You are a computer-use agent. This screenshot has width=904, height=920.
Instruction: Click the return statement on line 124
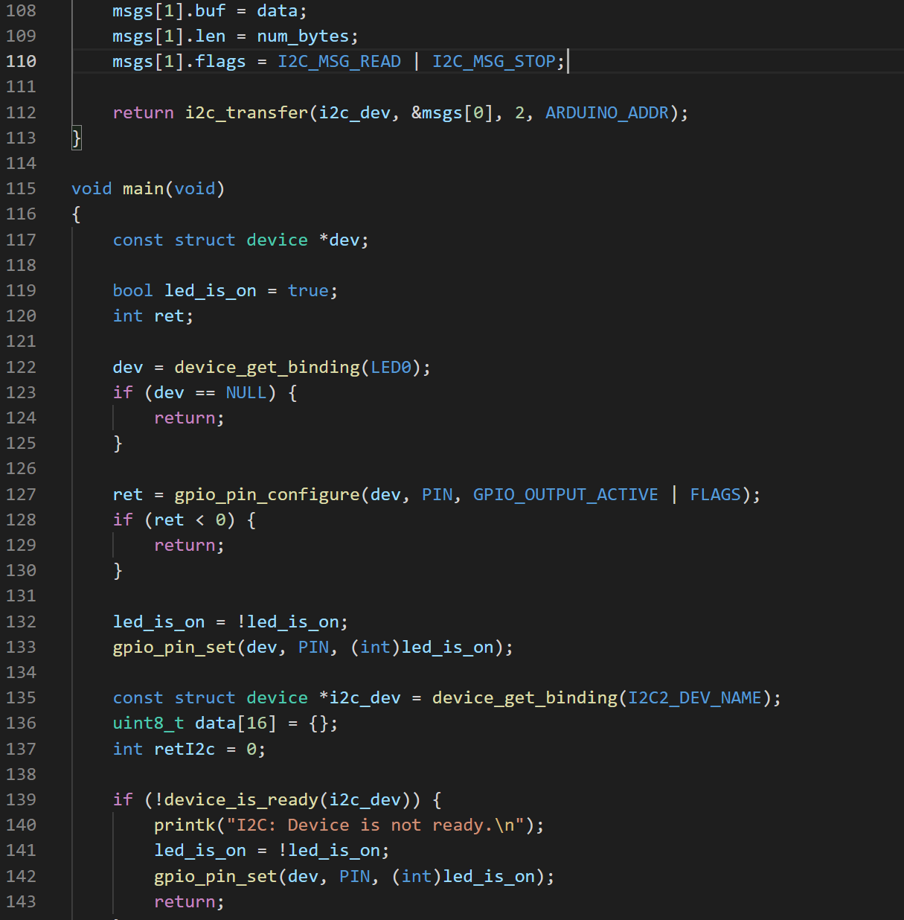[x=189, y=418]
